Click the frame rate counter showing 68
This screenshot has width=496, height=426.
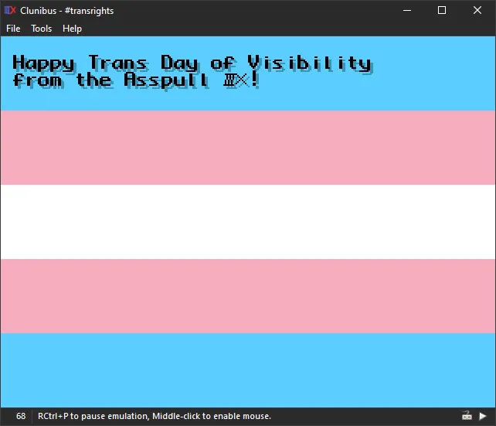[x=21, y=416]
